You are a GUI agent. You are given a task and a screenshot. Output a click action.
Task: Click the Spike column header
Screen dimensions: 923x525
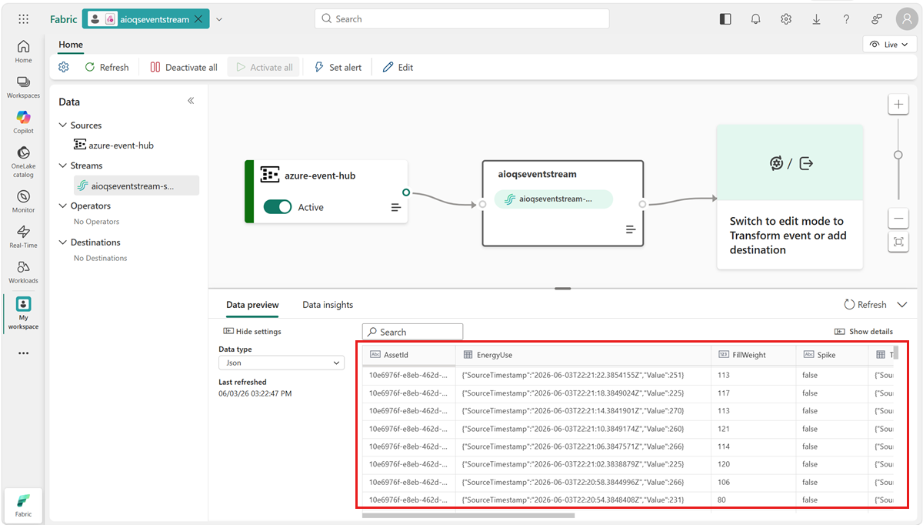pyautogui.click(x=832, y=355)
